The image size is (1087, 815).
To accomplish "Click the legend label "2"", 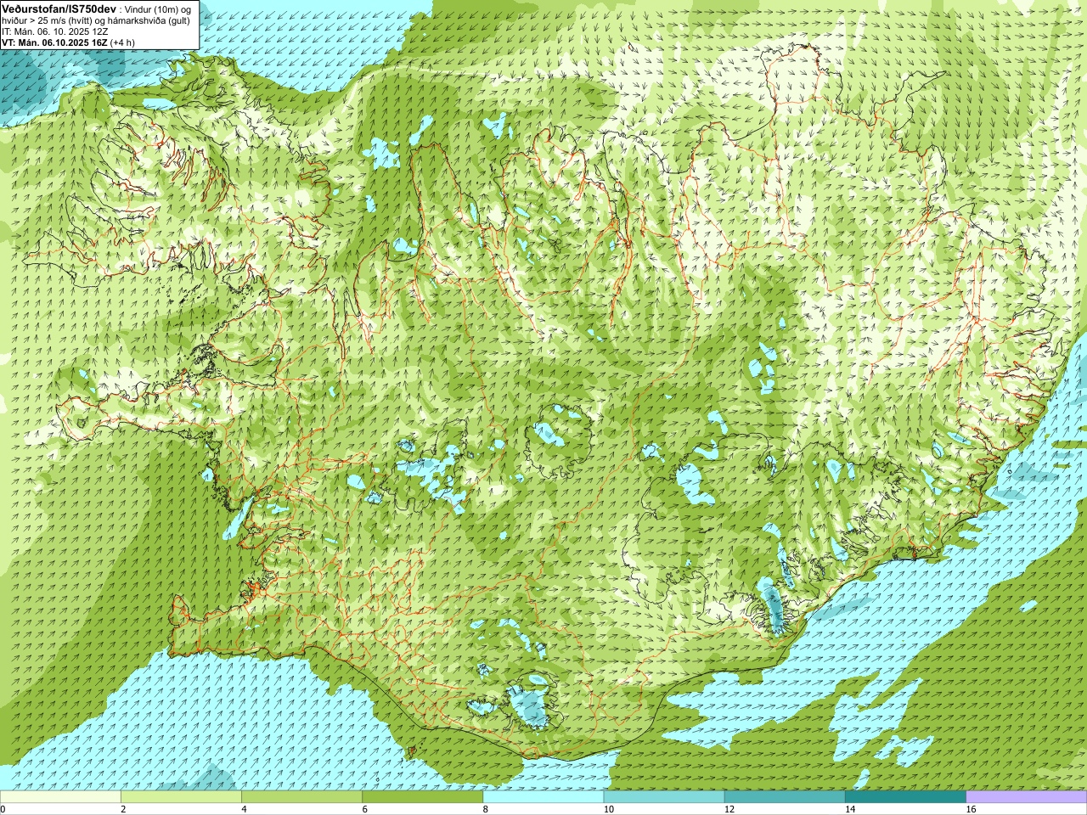I will click(124, 809).
